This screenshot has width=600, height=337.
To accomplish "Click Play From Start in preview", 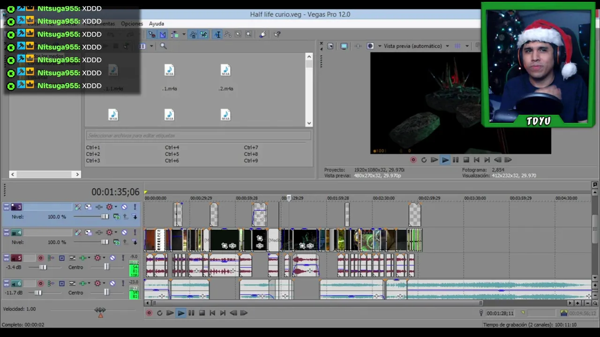I will [434, 160].
